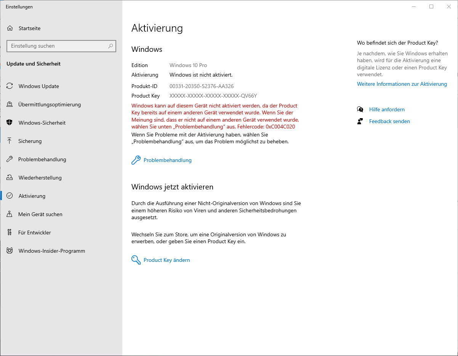
Task: Click the 'Windows jetzt aktivieren' heading
Action: pos(172,187)
